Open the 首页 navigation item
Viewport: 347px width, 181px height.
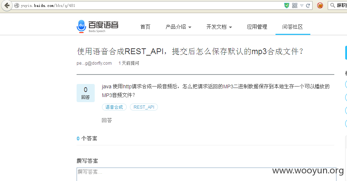click(x=145, y=27)
